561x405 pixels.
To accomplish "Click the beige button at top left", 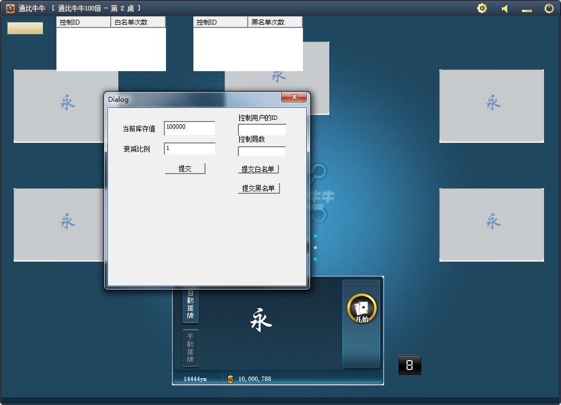I will (x=25, y=28).
